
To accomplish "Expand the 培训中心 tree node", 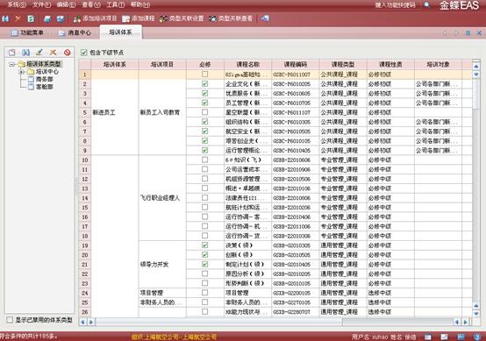I will coord(22,72).
